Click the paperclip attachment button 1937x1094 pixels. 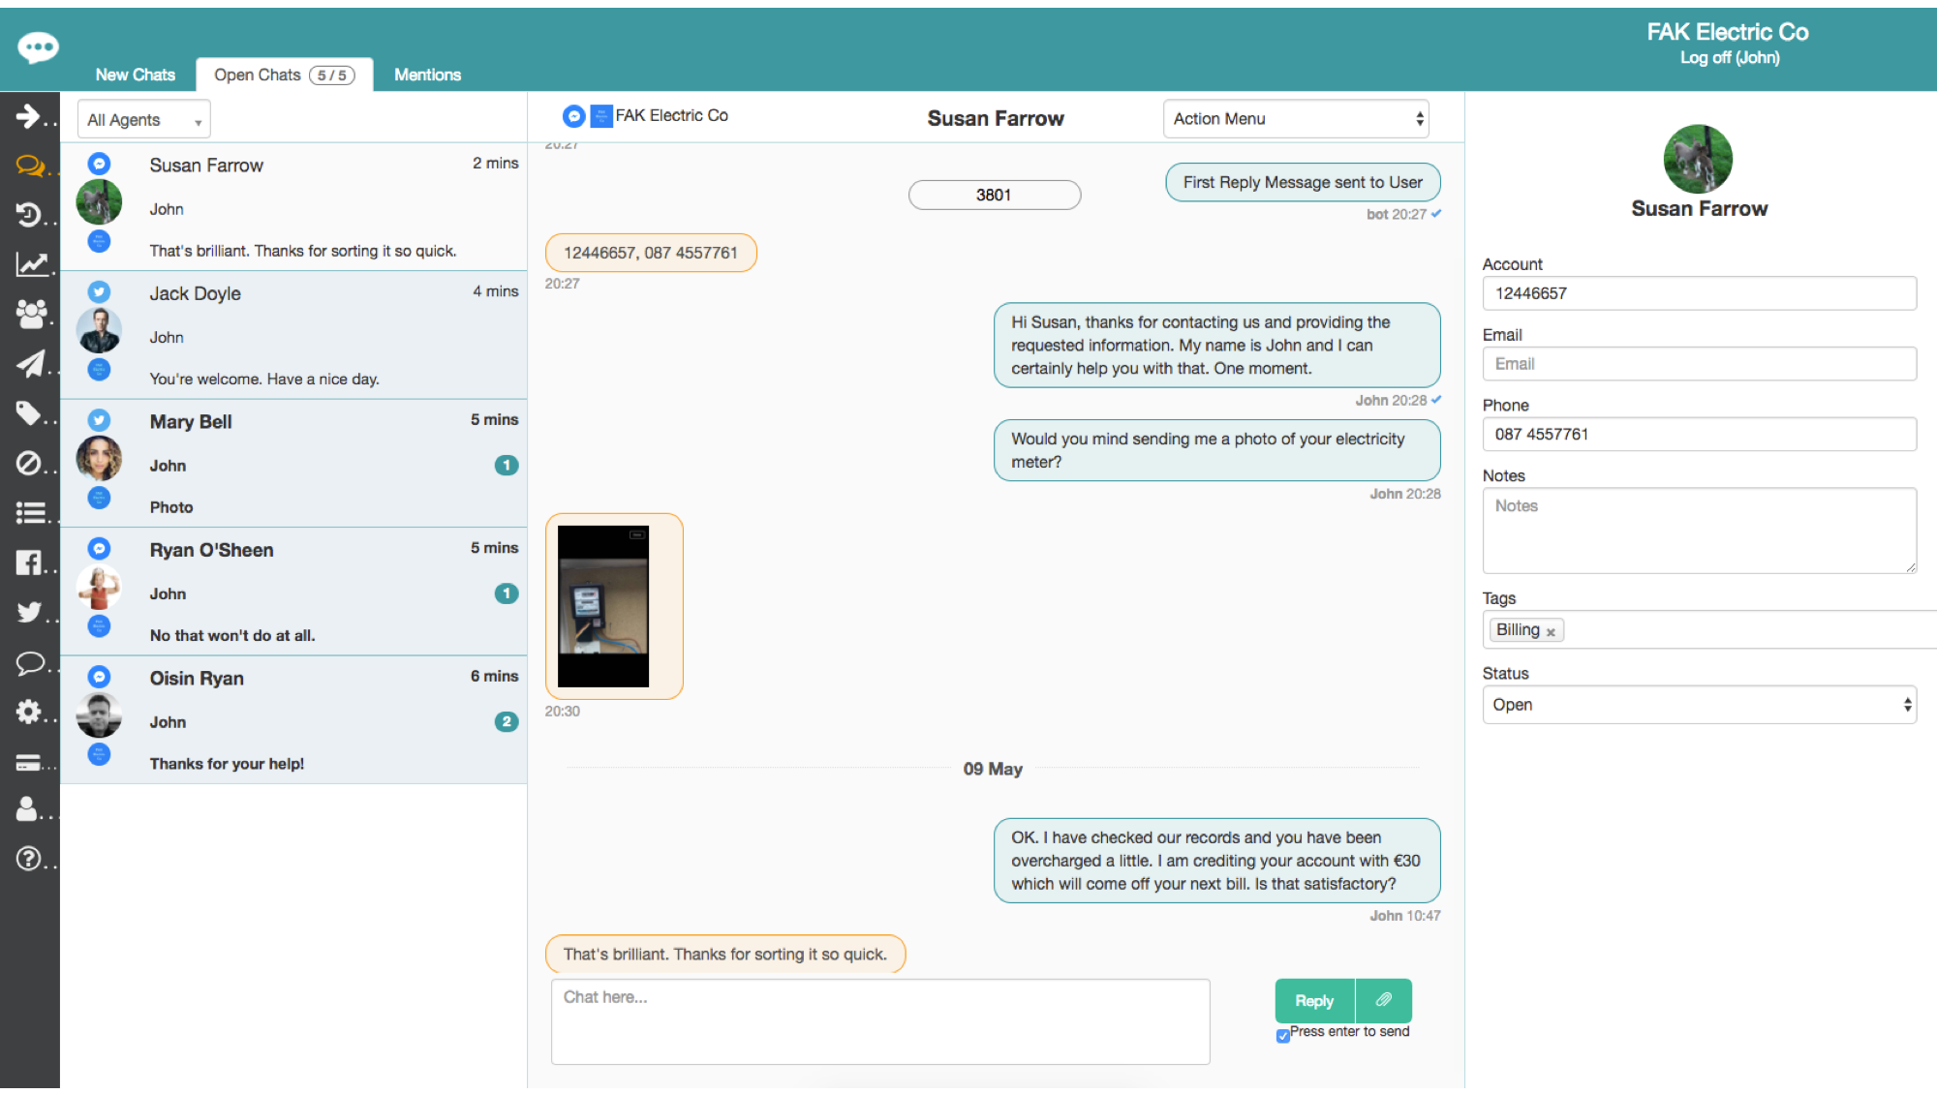click(x=1384, y=1000)
